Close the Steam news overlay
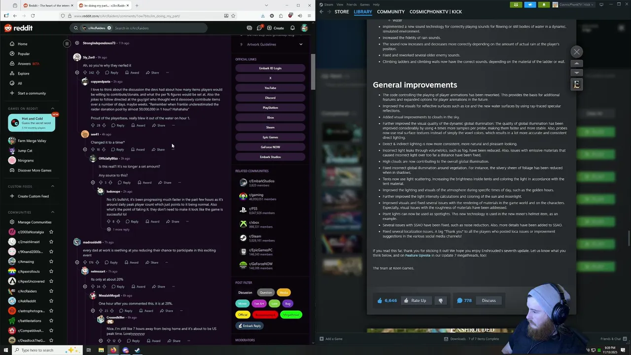631x355 pixels. (577, 52)
